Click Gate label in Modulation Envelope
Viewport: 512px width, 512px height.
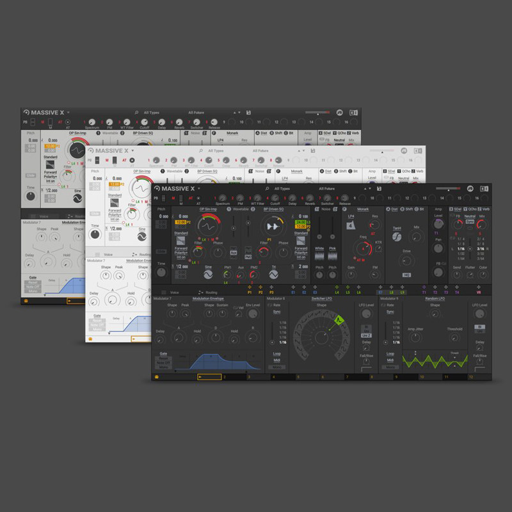pos(163,354)
